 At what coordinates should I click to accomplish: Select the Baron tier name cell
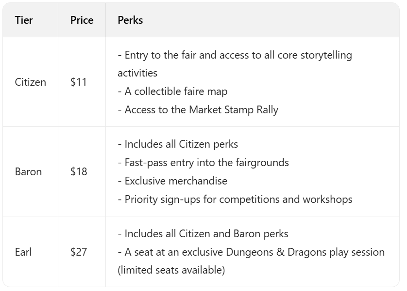pos(28,171)
